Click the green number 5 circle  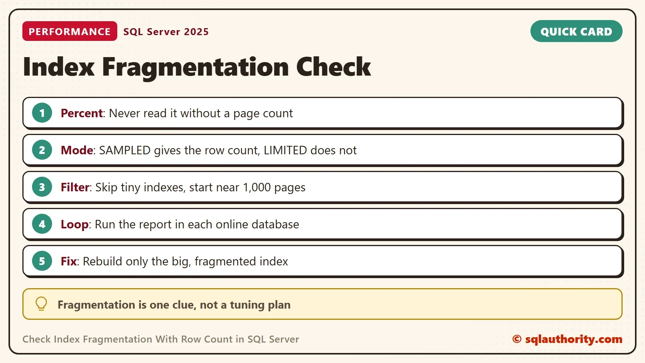42,261
